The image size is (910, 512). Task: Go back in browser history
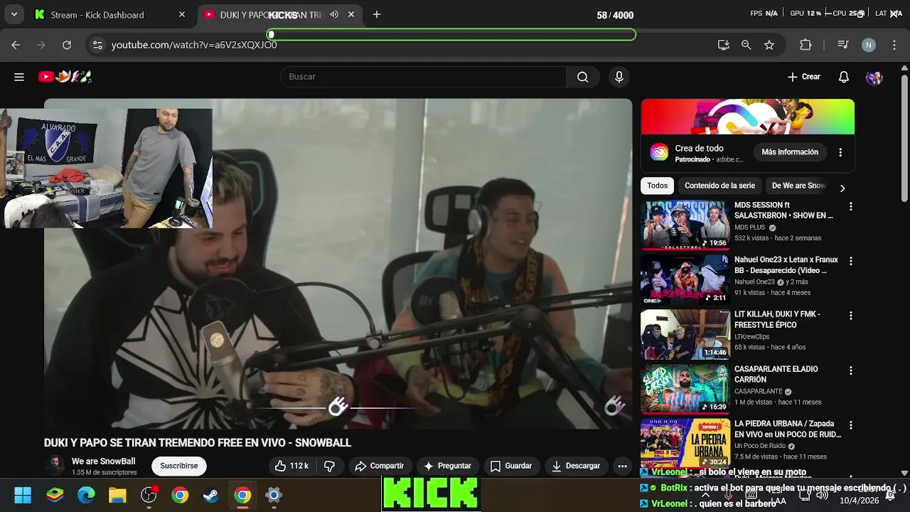[x=16, y=45]
